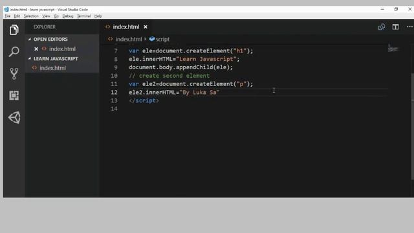Screen dimensions: 414x233
Task: Click script in the breadcrumb path
Action: (162, 39)
